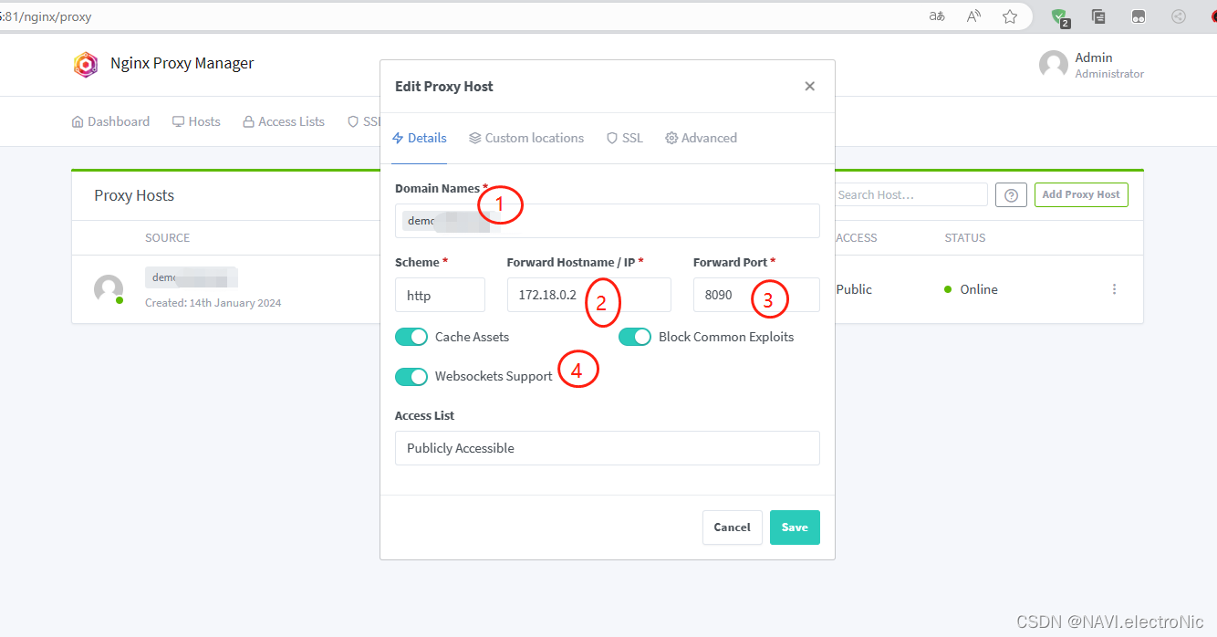Switch to the Advanced tab
Image resolution: width=1217 pixels, height=637 pixels.
[701, 139]
